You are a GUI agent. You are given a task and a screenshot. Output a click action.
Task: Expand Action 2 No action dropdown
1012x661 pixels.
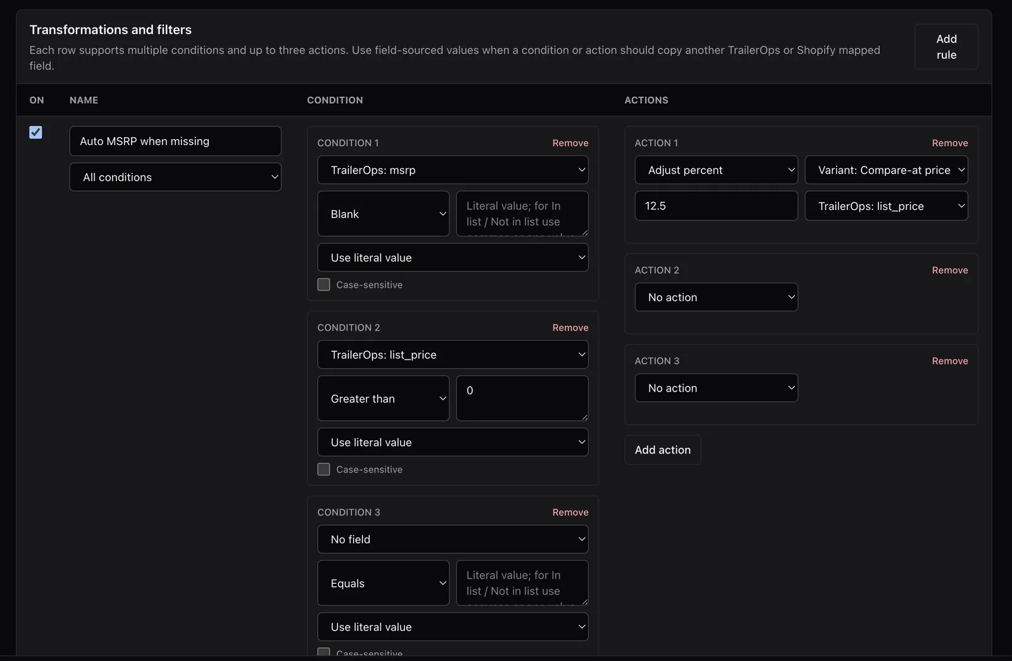[716, 297]
